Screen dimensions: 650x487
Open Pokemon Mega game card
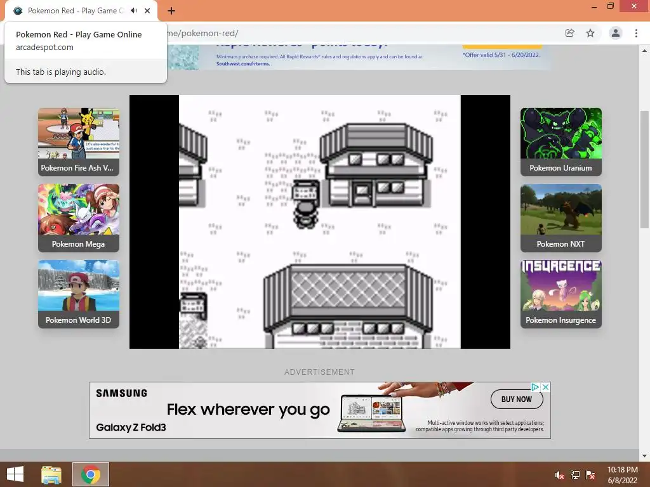pos(79,218)
